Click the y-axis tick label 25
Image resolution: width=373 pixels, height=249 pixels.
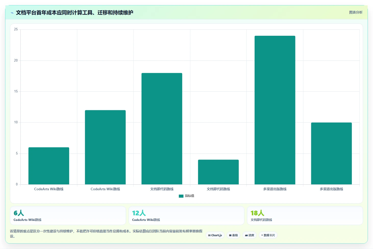pyautogui.click(x=16, y=29)
